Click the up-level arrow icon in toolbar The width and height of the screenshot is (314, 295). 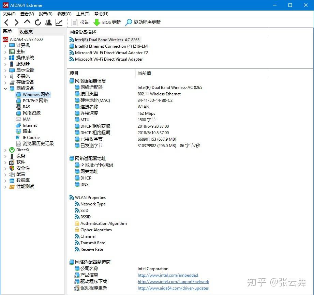coord(27,22)
